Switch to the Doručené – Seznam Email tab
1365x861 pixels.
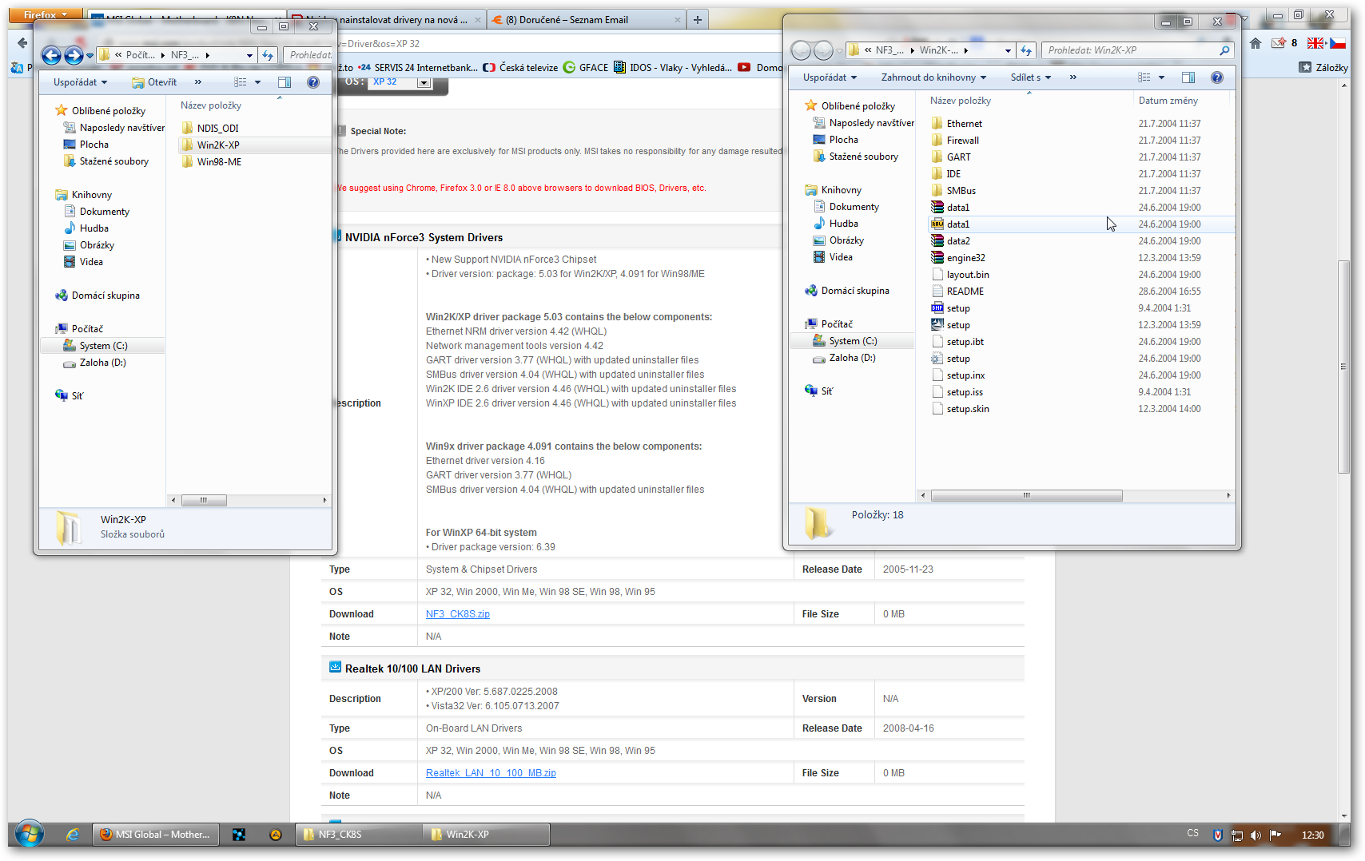[586, 20]
